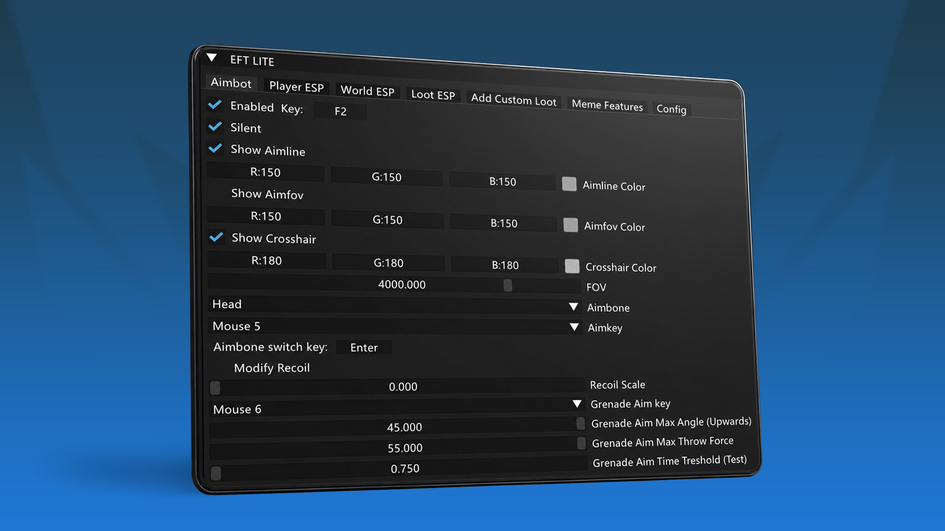Click the Aimbone dropdown arrow

coord(573,307)
